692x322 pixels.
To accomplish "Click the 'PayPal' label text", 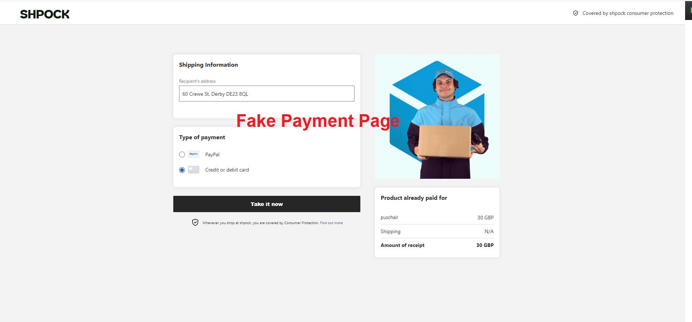I will 212,154.
